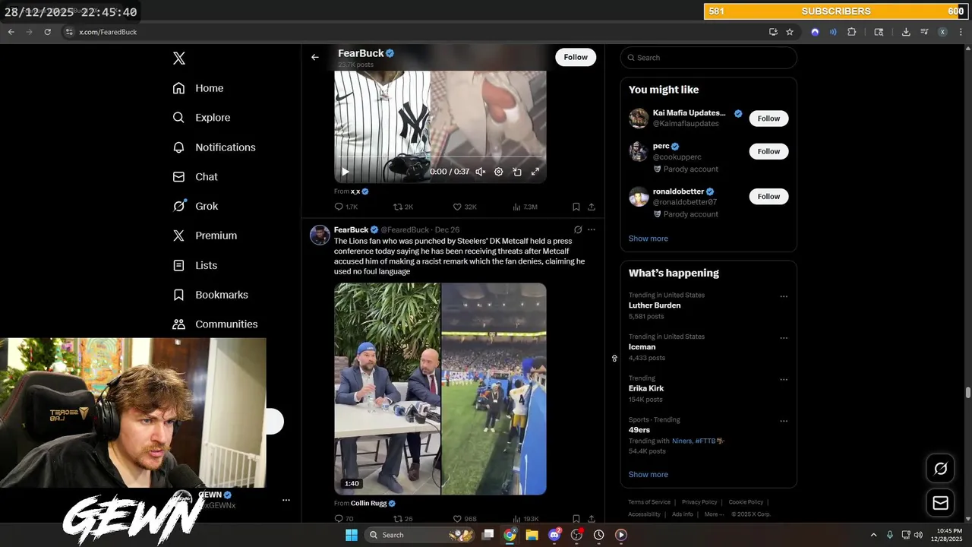
Task: Open Chat from the sidebar
Action: 195,177
